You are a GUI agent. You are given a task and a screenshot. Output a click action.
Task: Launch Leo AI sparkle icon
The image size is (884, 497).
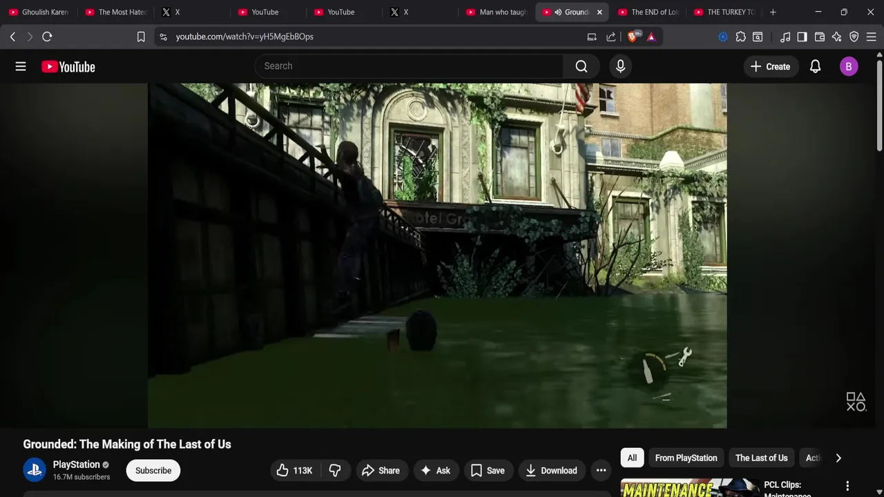pyautogui.click(x=837, y=37)
